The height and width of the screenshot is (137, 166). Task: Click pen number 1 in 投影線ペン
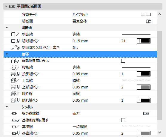coord(122,74)
